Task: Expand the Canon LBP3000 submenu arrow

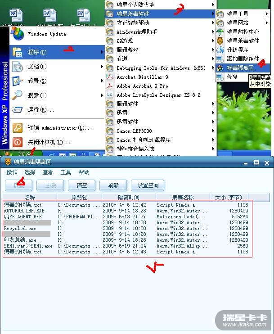Action: (213, 131)
